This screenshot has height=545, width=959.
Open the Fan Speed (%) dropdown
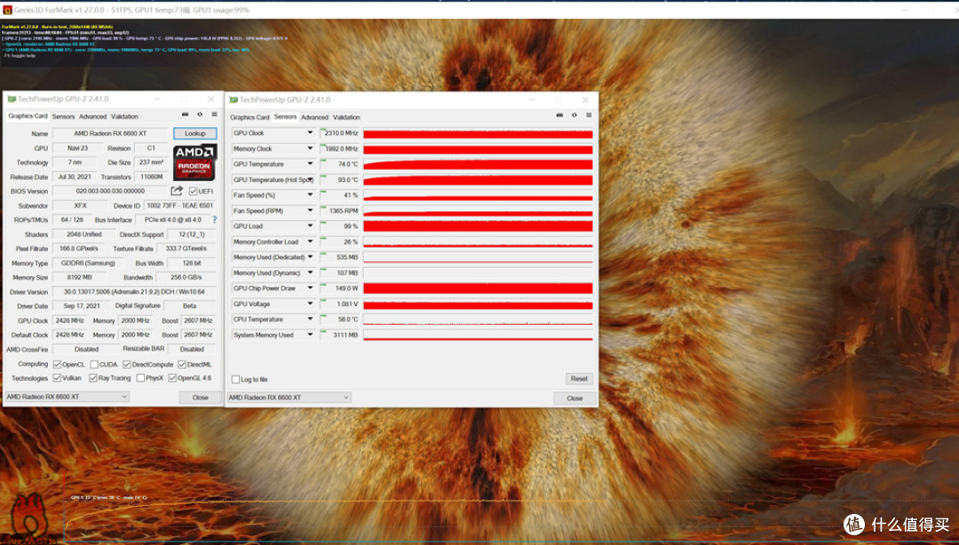pos(310,195)
